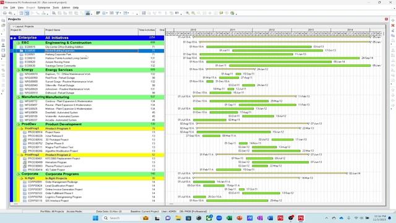
Task: Collapse the ProdProg2 Product Program 2 node
Action: (22, 155)
